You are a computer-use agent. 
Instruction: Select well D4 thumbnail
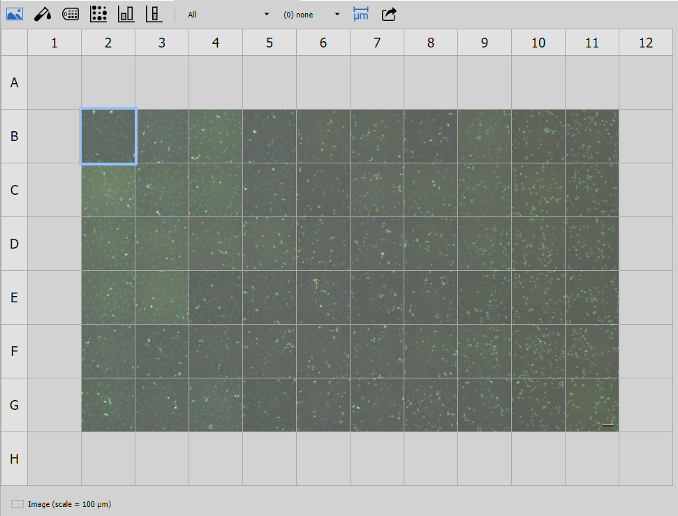tap(216, 244)
